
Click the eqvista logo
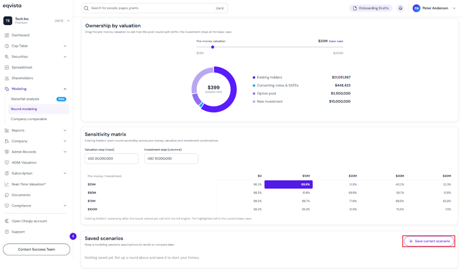tap(12, 5)
